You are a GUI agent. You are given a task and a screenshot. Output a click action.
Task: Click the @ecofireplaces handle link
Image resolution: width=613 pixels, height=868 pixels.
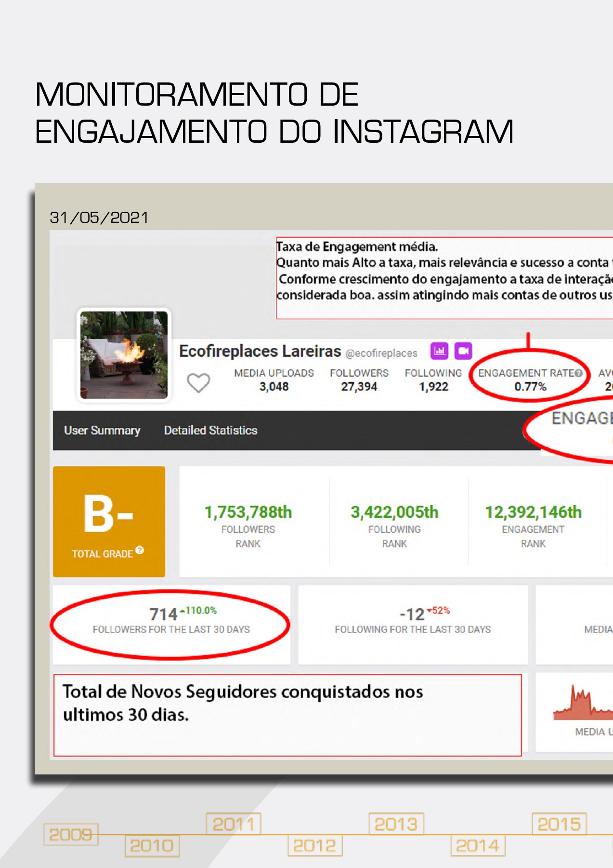click(x=381, y=353)
